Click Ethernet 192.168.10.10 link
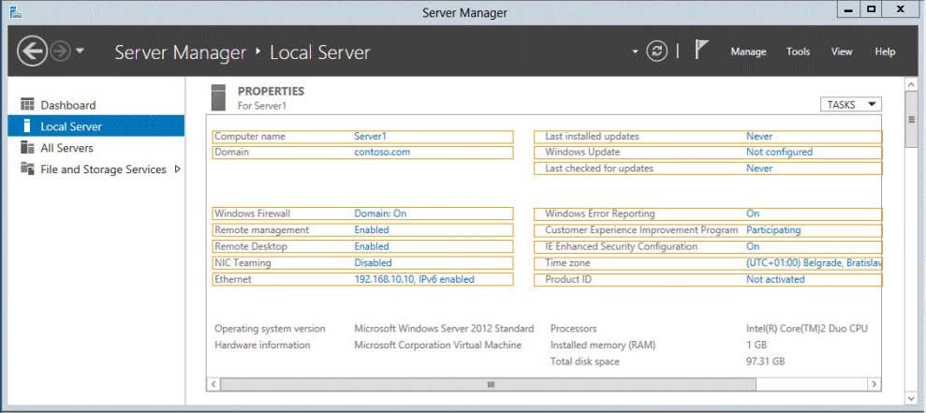Image resolution: width=926 pixels, height=413 pixels. [x=414, y=279]
